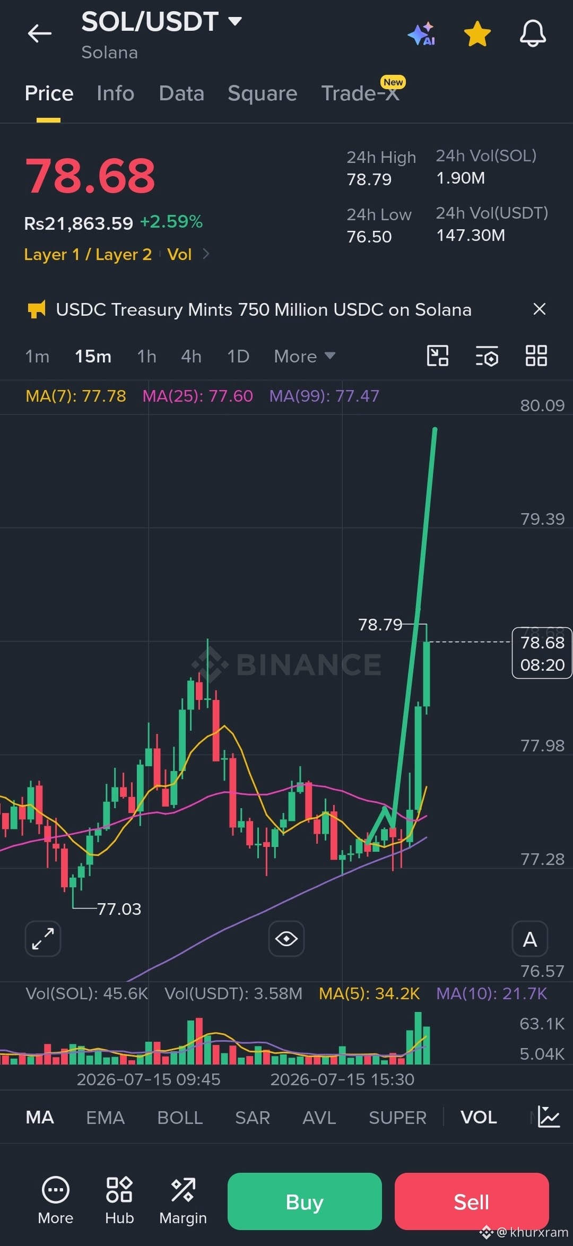573x1246 pixels.
Task: Expand the SOL/USDT pair dropdown arrow
Action: [235, 21]
